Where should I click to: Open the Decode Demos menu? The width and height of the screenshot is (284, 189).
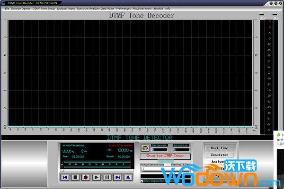21,9
